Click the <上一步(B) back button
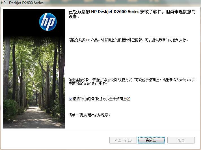This screenshot has width=201, height=150. 123,140
